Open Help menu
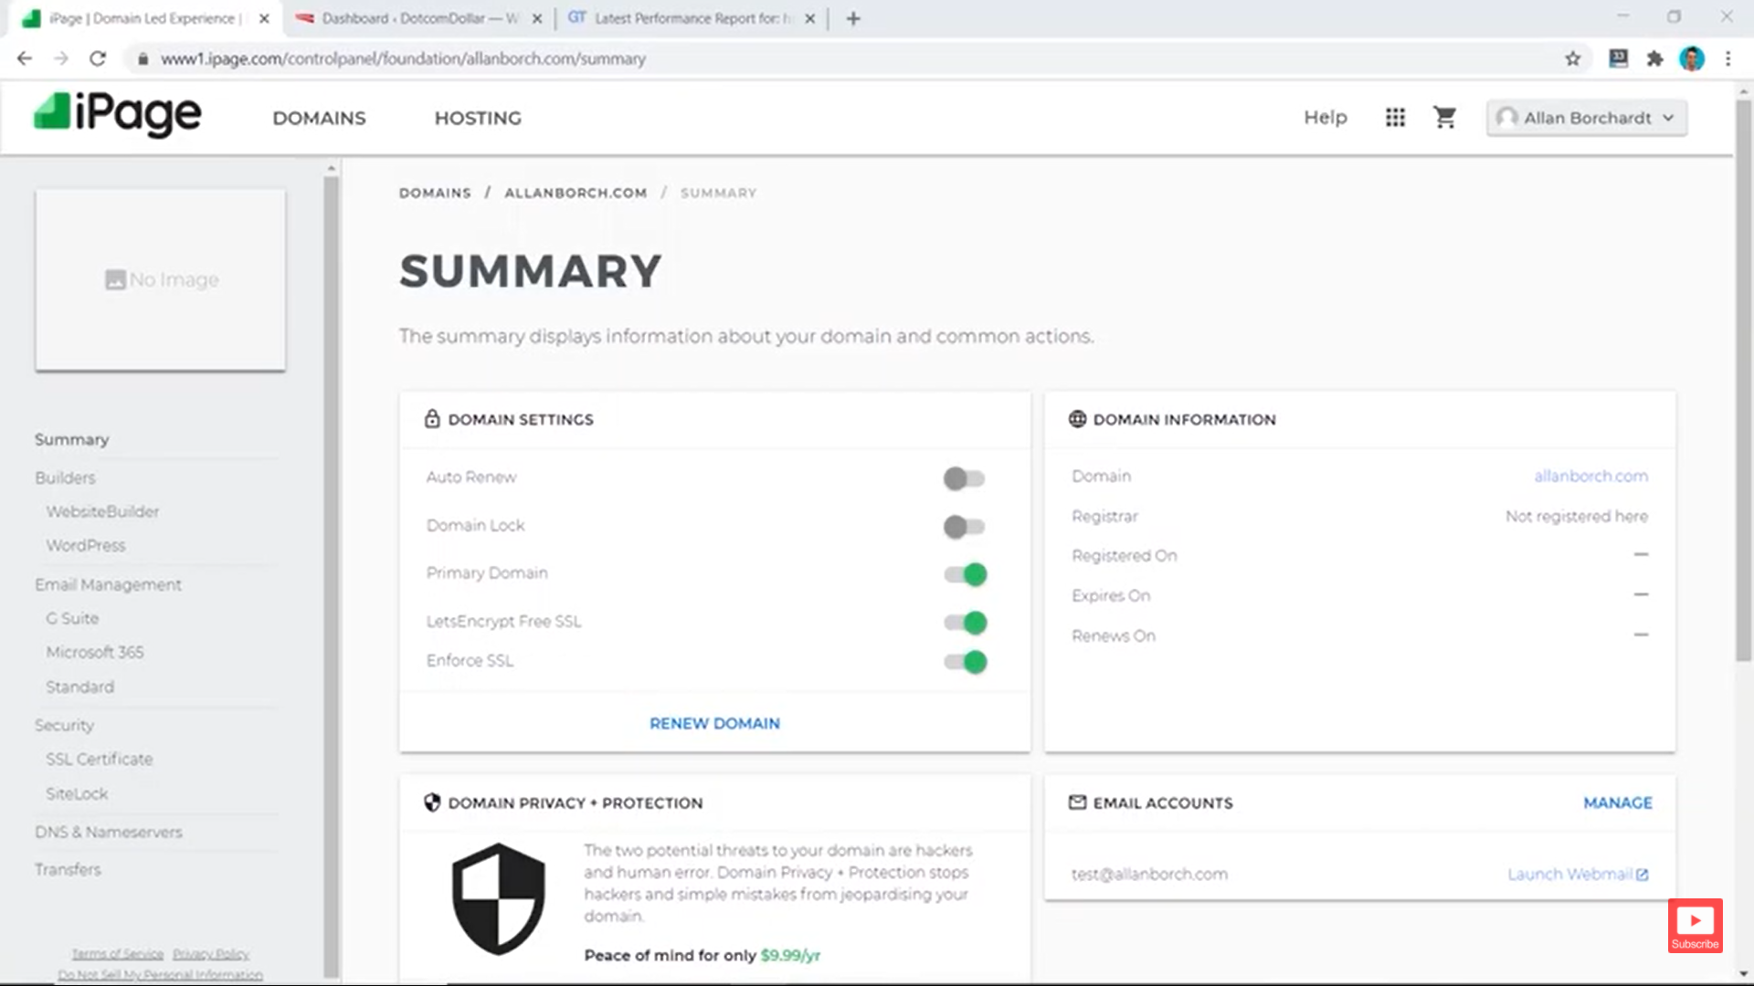This screenshot has width=1754, height=986. 1325,118
